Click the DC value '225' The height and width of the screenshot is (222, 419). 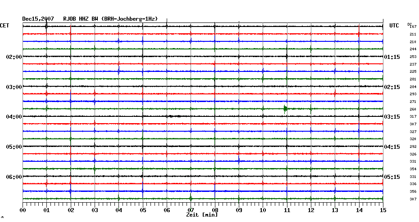pos(413,72)
